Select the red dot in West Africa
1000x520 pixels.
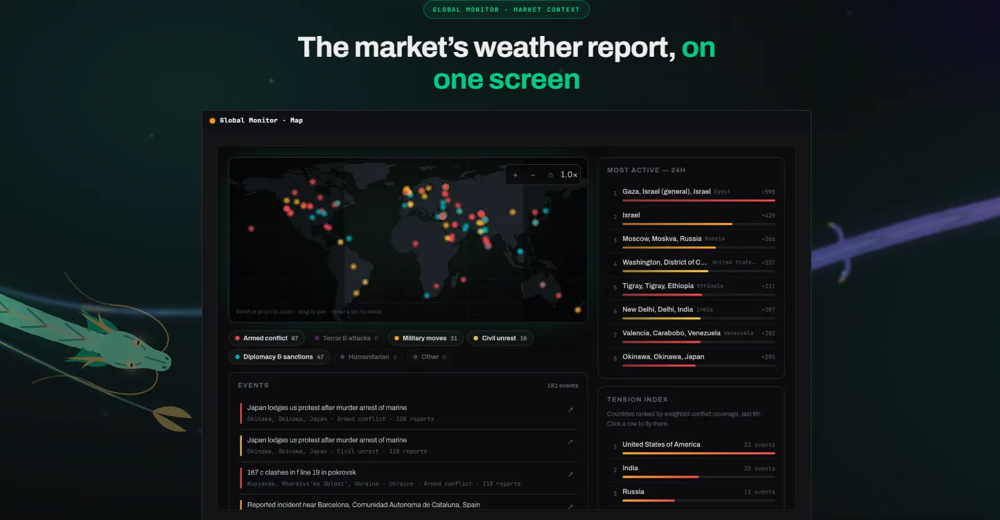click(x=415, y=243)
